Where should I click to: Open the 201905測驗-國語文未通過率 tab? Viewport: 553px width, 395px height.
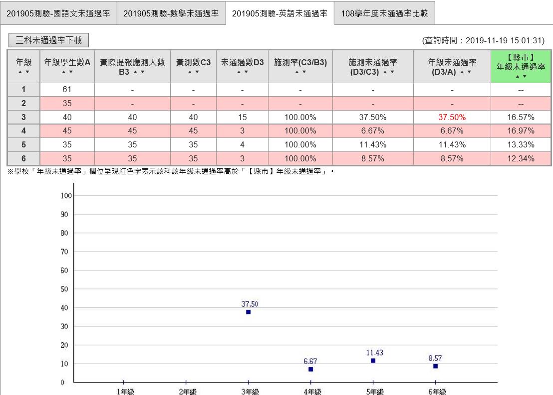(58, 13)
